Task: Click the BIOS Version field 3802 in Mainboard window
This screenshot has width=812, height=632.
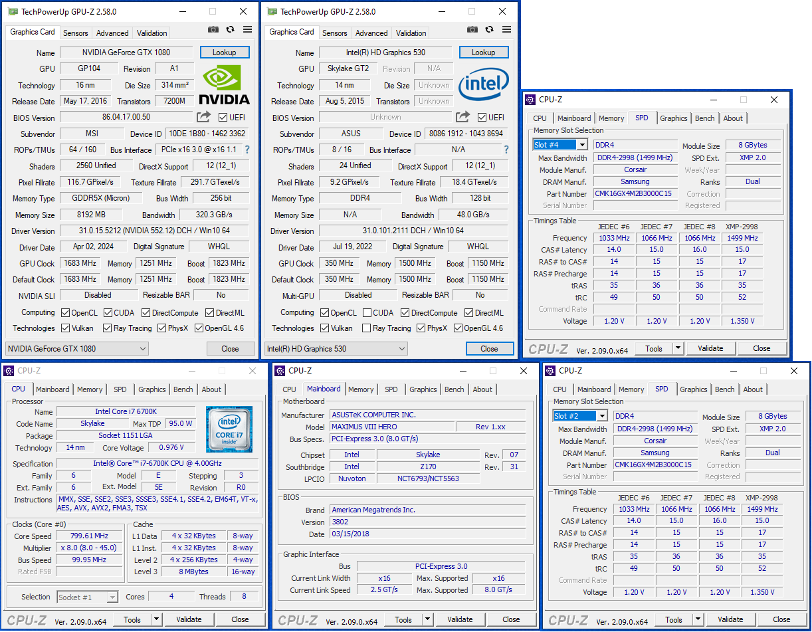Action: [x=428, y=522]
